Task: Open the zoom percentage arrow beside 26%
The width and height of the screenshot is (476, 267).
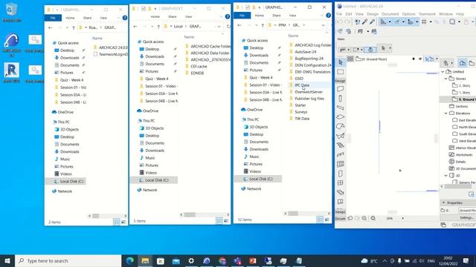Action: 403,218
